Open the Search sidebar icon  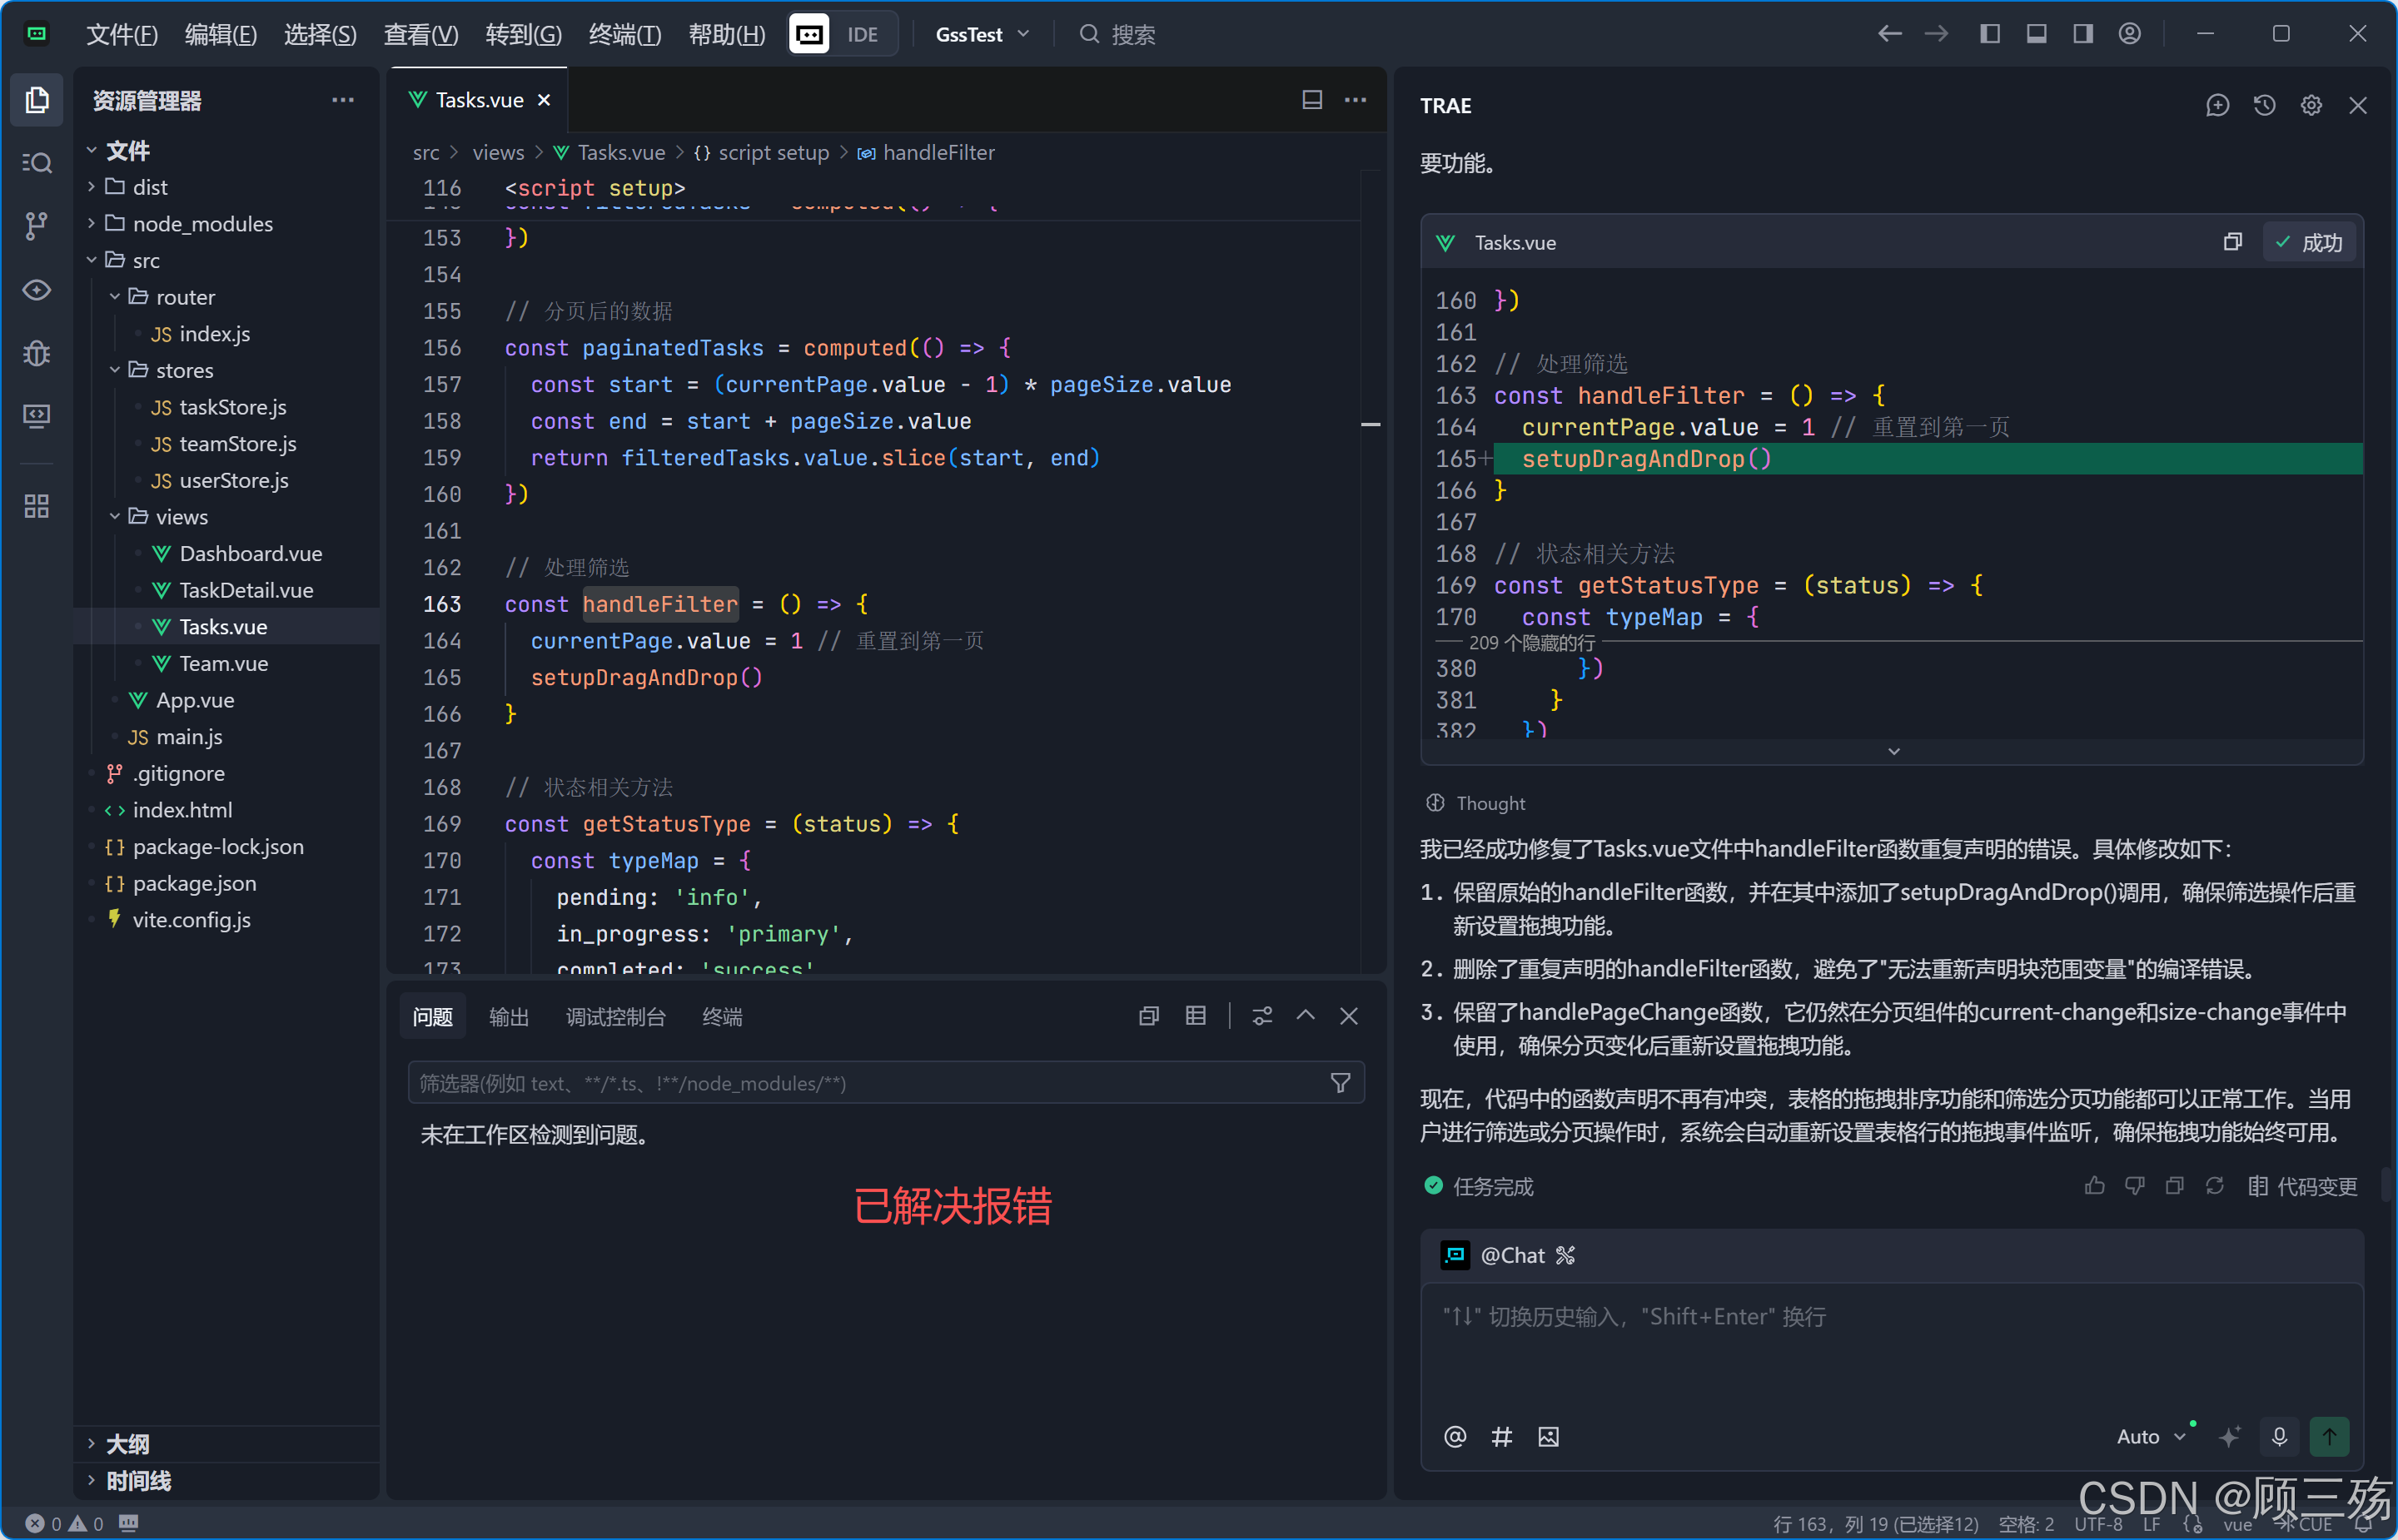pyautogui.click(x=36, y=162)
